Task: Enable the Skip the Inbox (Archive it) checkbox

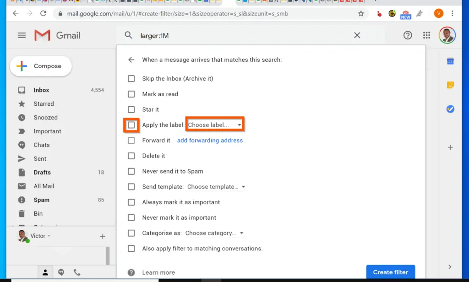Action: coord(131,78)
